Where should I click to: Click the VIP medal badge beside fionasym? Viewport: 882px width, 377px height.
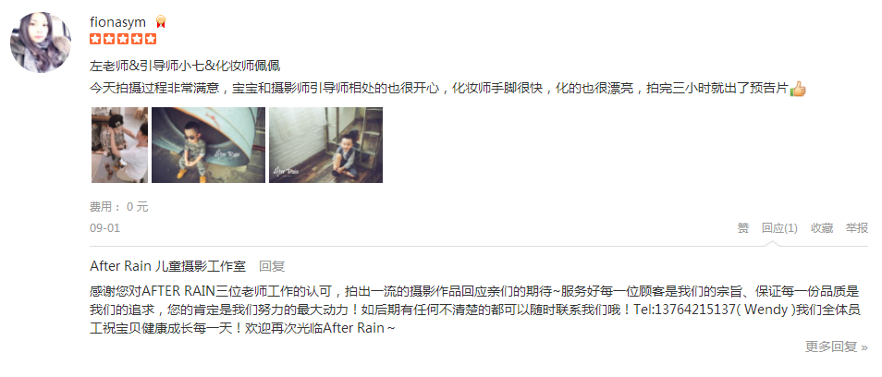coord(161,22)
